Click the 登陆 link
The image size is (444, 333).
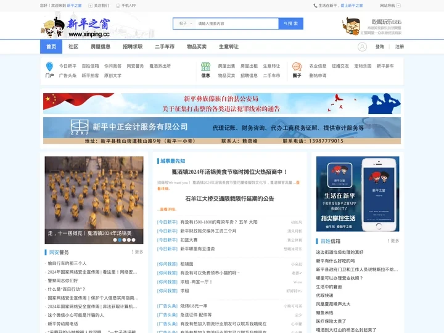pos(380,47)
